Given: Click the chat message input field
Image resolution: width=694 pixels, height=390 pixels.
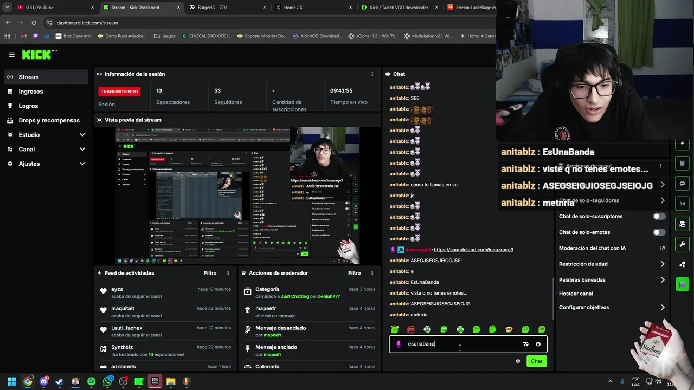Looking at the screenshot, I should coord(468,344).
